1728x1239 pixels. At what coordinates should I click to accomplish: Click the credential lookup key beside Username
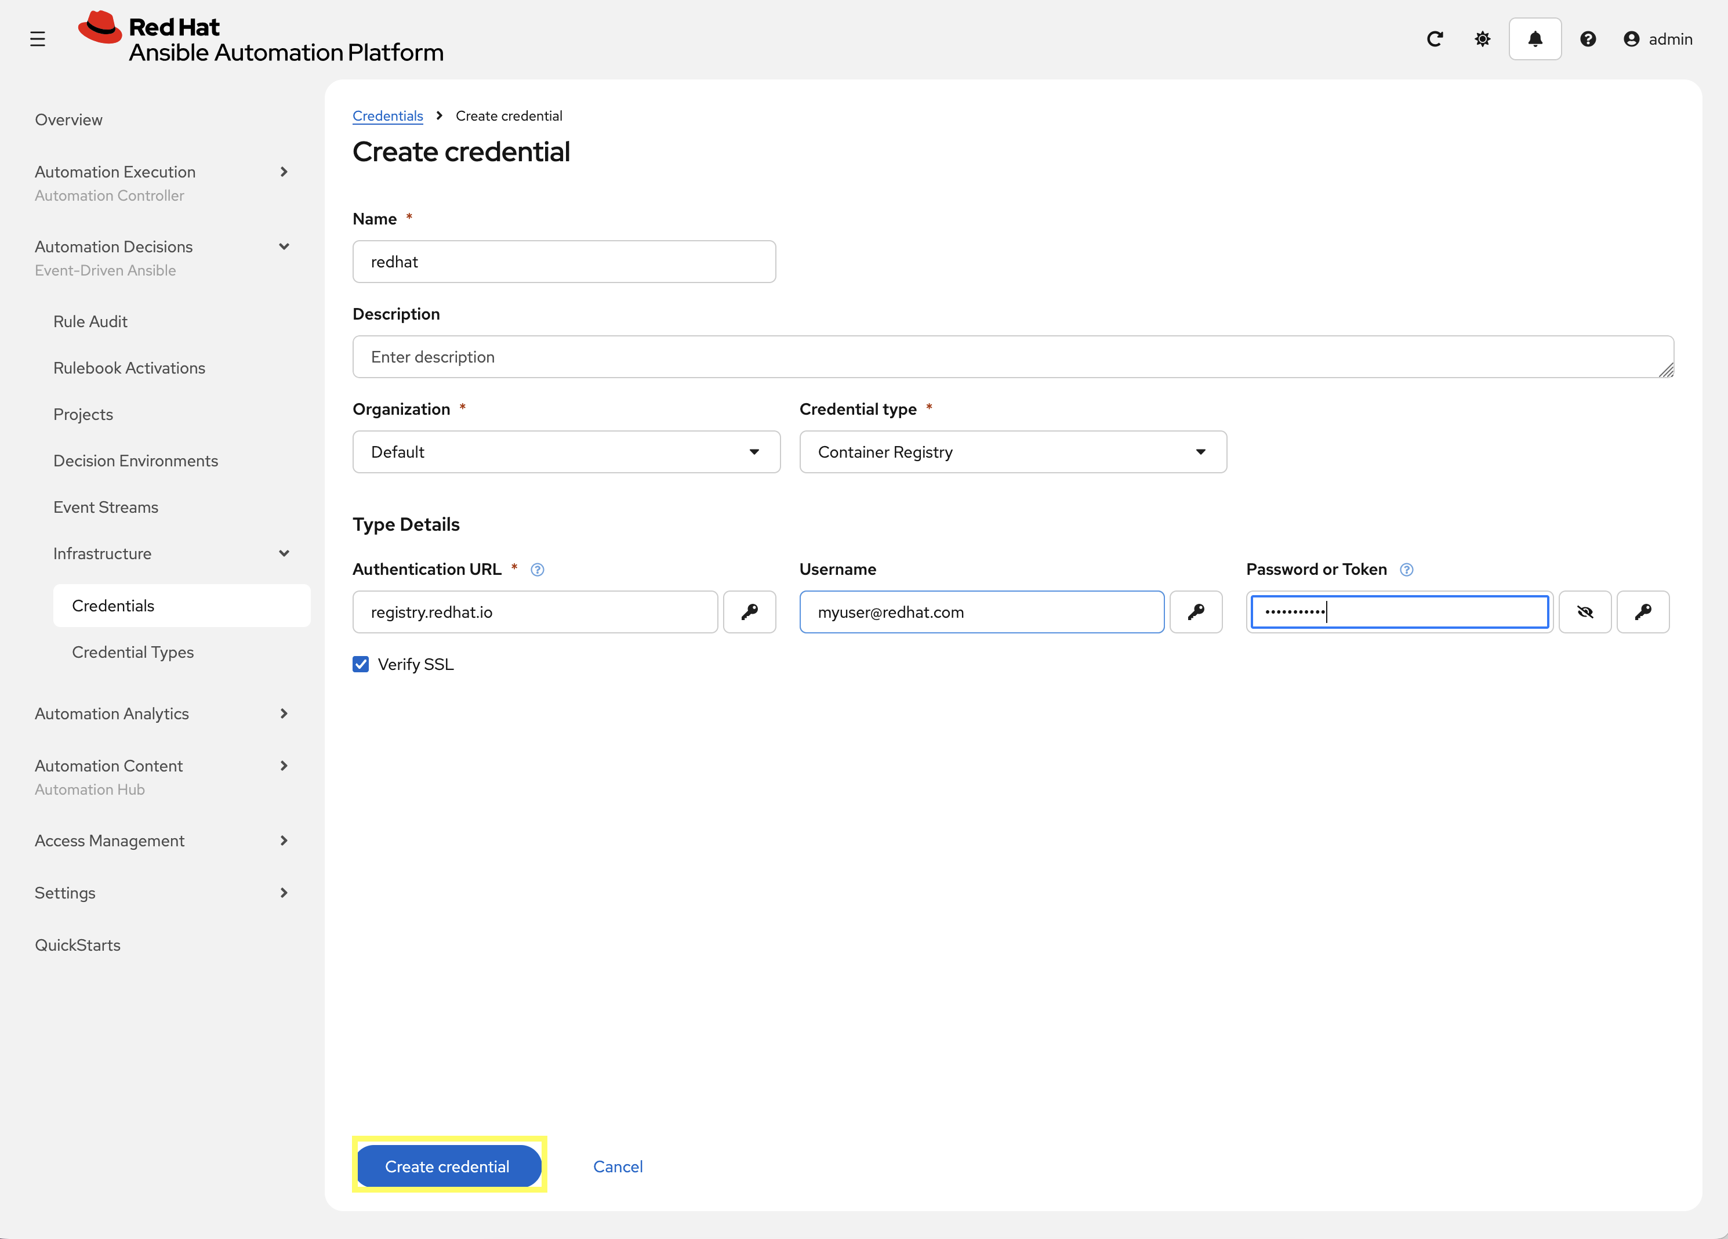(x=1196, y=612)
